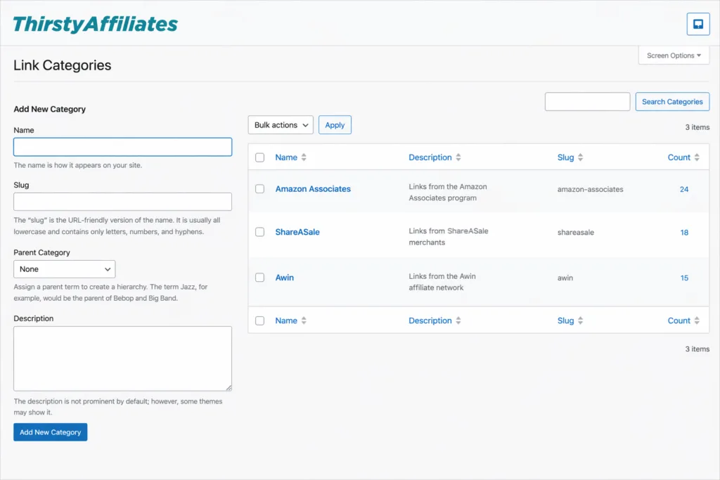Click sort arrows beside top Count header
Screen dimensions: 720x480
697,157
